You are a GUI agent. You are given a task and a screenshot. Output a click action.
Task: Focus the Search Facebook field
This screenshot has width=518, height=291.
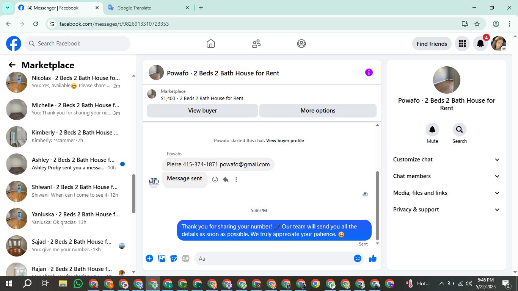pos(77,44)
